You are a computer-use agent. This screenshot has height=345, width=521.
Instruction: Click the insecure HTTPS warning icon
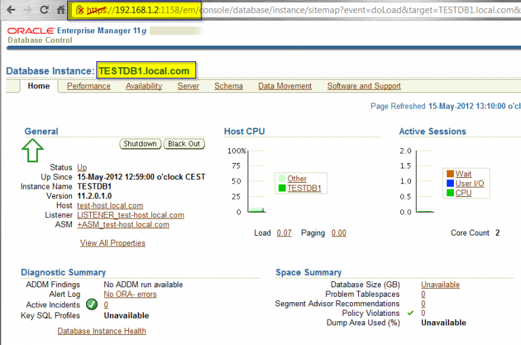click(80, 10)
